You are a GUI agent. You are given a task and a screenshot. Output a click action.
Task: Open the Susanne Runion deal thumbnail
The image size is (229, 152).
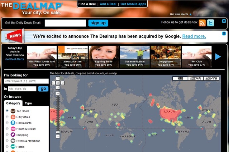tap(135, 57)
